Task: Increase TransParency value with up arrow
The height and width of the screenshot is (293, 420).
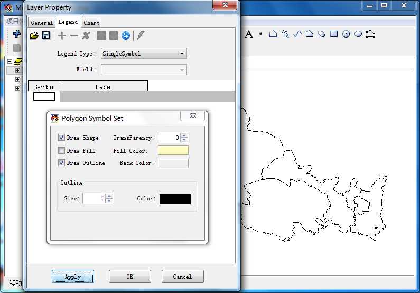Action: click(184, 135)
